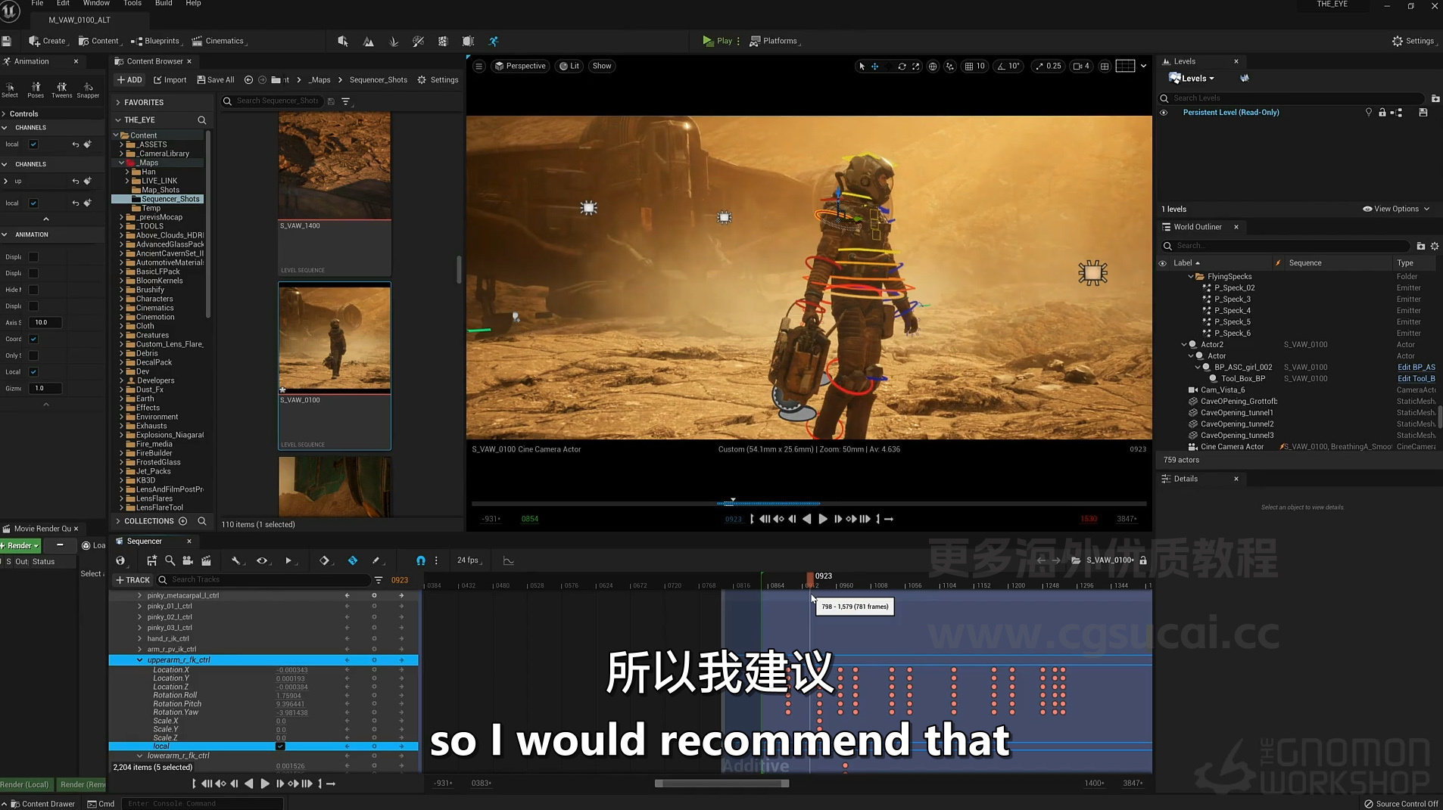
Task: Click the Save All button
Action: (216, 80)
